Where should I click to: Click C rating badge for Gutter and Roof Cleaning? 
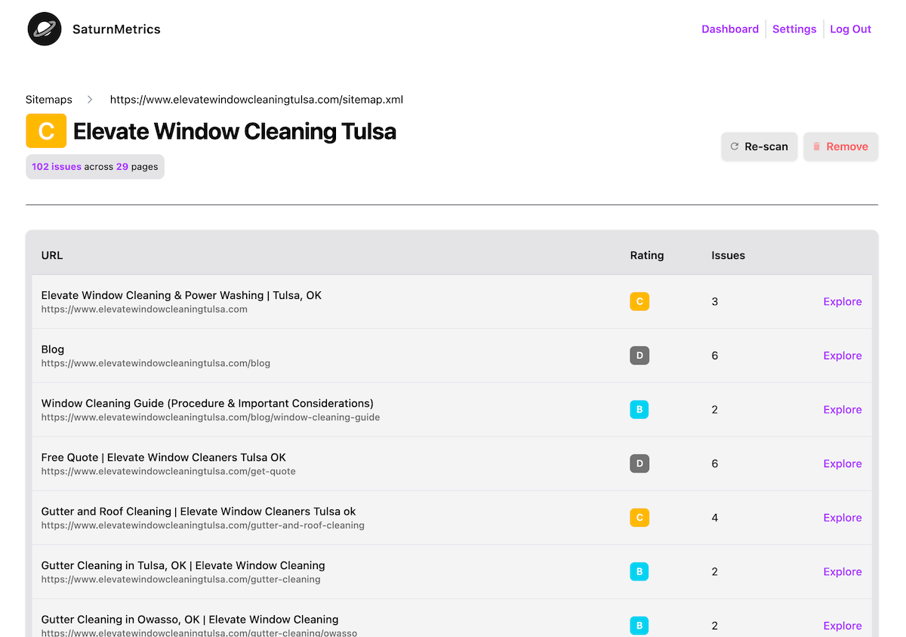[639, 518]
